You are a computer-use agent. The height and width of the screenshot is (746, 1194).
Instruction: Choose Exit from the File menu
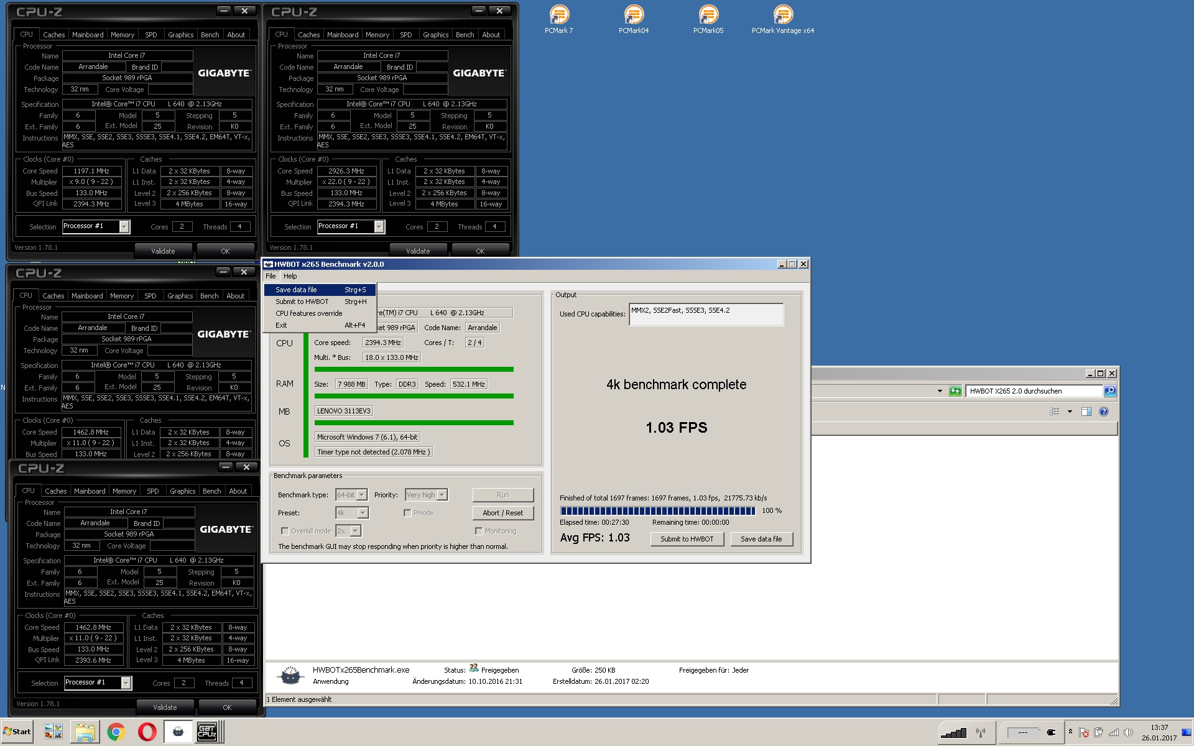tap(320, 325)
